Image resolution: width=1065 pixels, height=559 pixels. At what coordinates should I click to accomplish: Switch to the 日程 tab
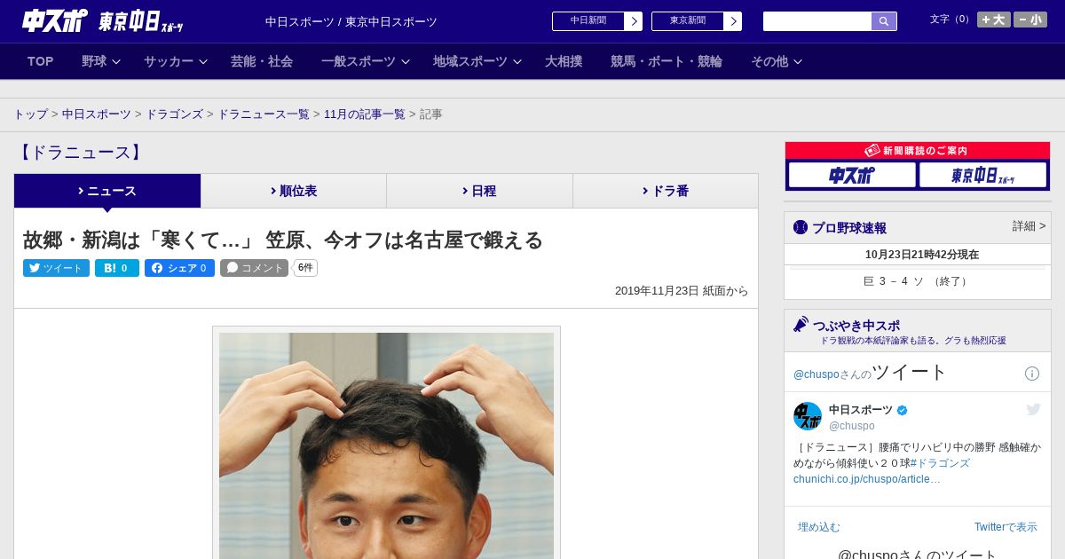click(479, 191)
